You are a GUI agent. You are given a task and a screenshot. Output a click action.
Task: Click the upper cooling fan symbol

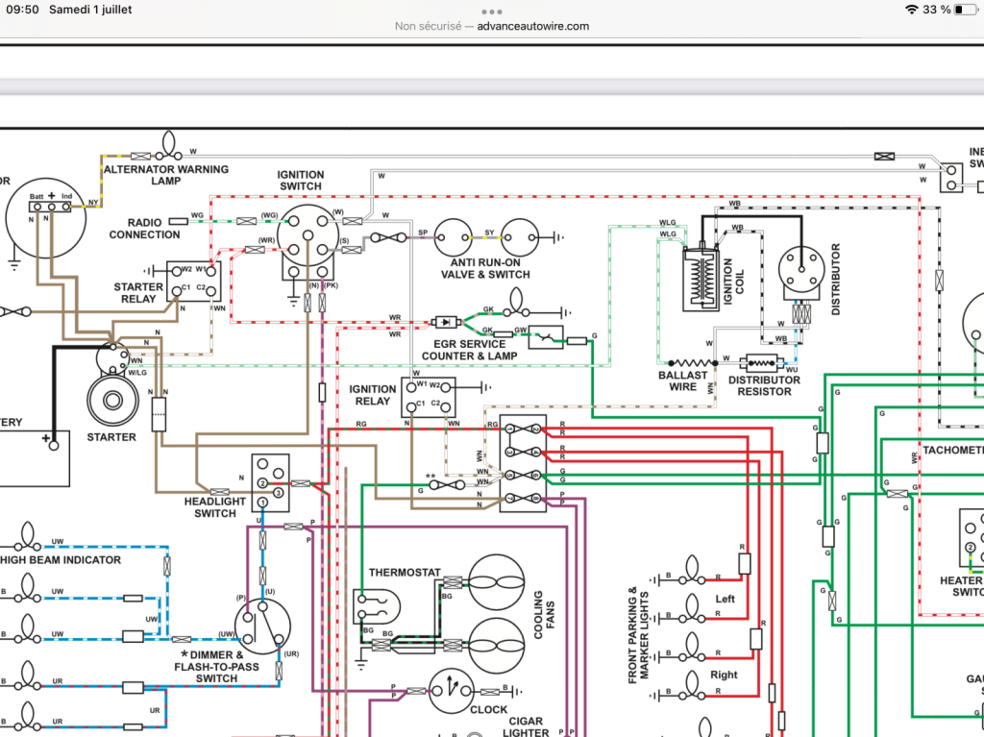[x=497, y=582]
